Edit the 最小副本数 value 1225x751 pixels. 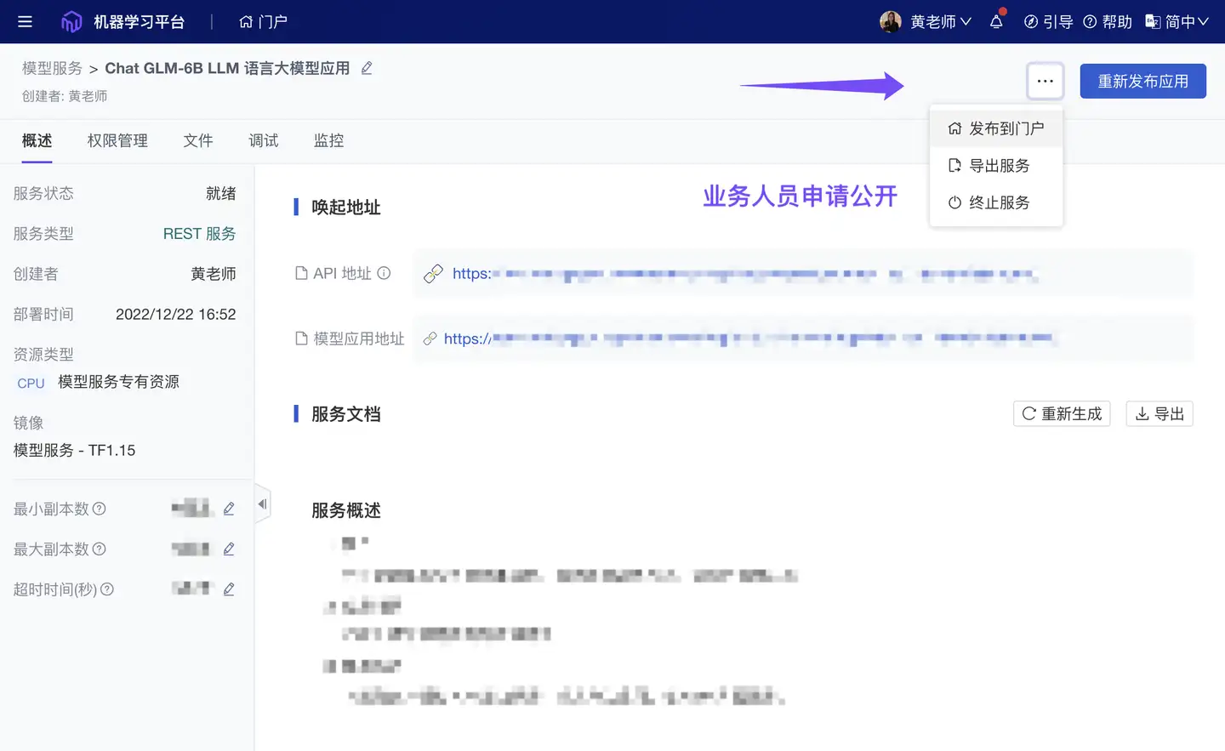coord(229,509)
